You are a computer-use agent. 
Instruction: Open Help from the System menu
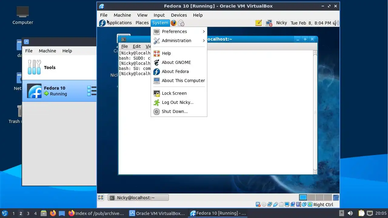[179, 53]
